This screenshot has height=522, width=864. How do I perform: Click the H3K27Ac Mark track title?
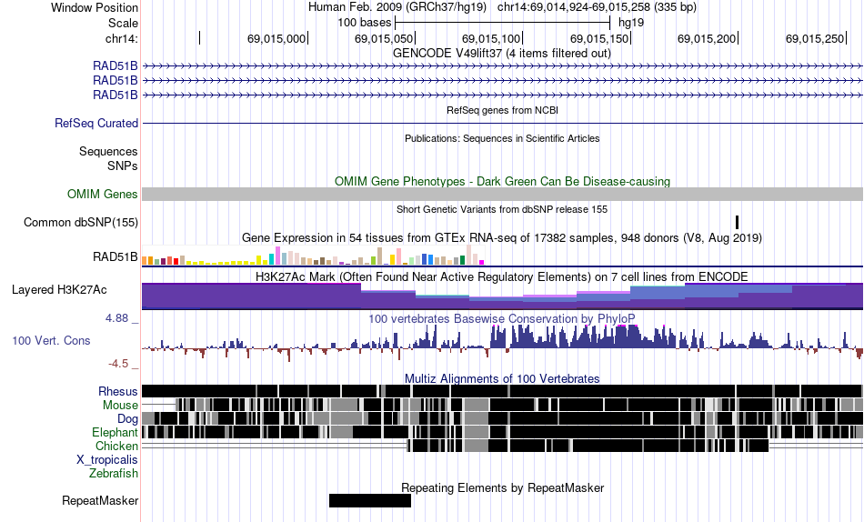[502, 276]
